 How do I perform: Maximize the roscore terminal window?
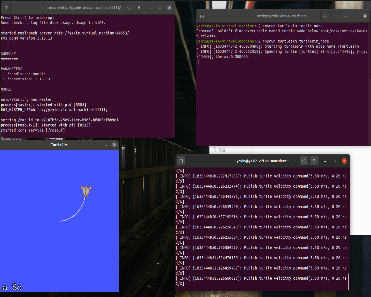tap(160, 8)
